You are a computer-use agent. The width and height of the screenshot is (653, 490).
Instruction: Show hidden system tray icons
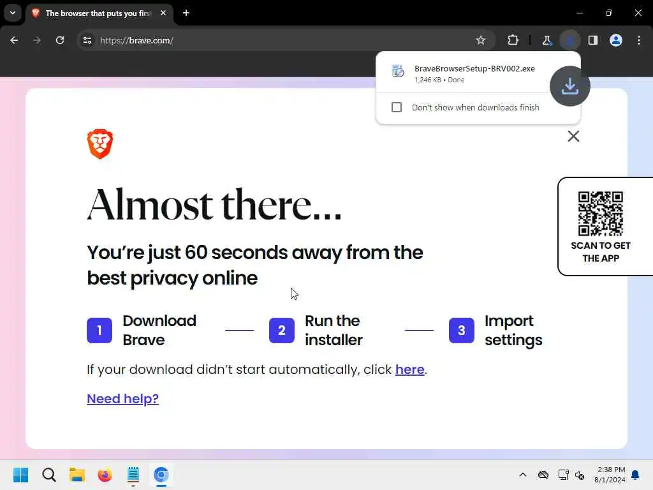523,475
